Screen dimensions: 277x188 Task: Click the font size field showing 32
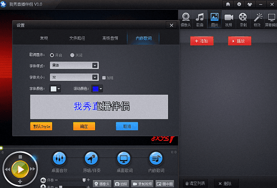coord(74,77)
